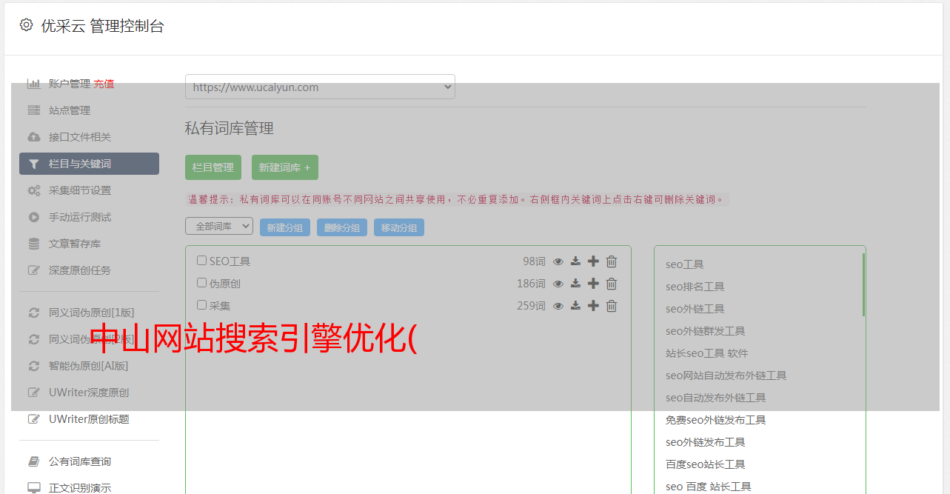Click the refresh icon next to 智能伪原创[AI版]
The image size is (950, 494).
[33, 366]
